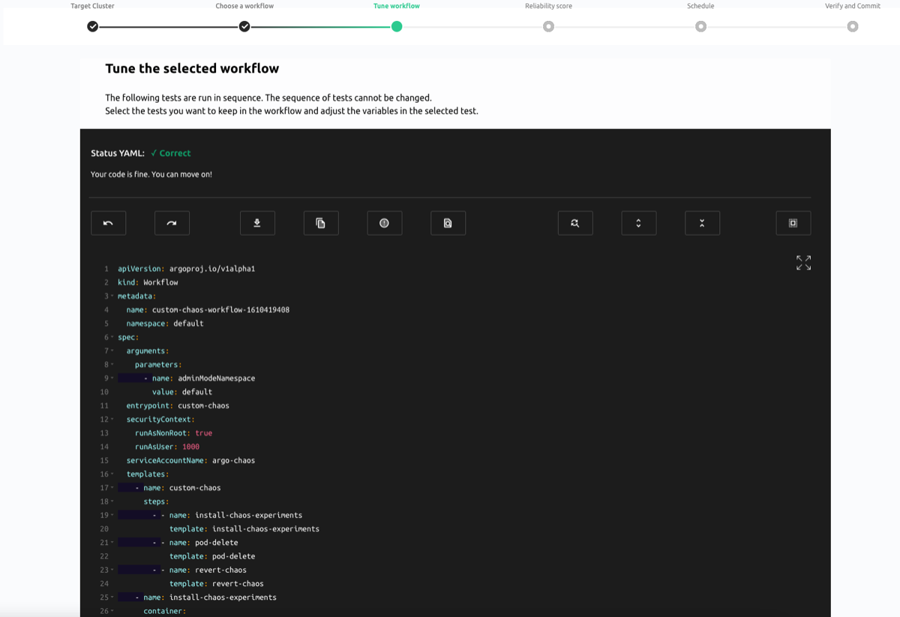
Task: Click the select-all editor button
Action: [x=793, y=223]
